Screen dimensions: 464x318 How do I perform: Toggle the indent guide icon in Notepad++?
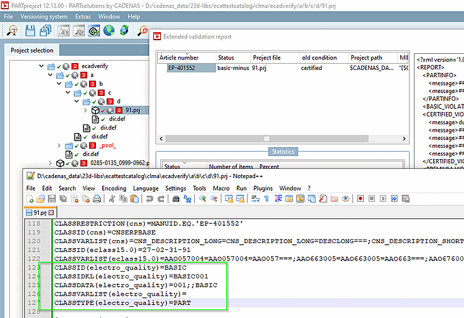coord(278,199)
